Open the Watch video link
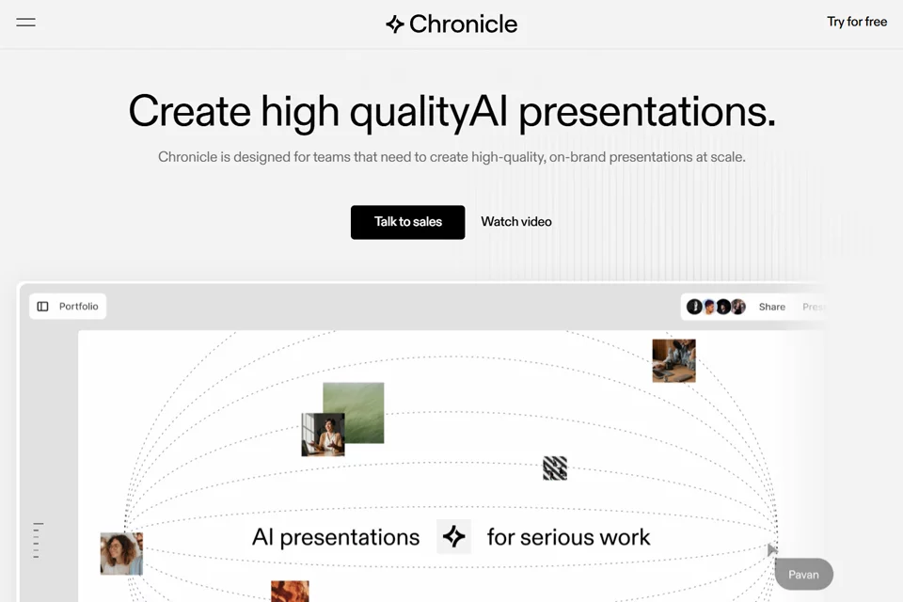903x602 pixels. point(516,222)
